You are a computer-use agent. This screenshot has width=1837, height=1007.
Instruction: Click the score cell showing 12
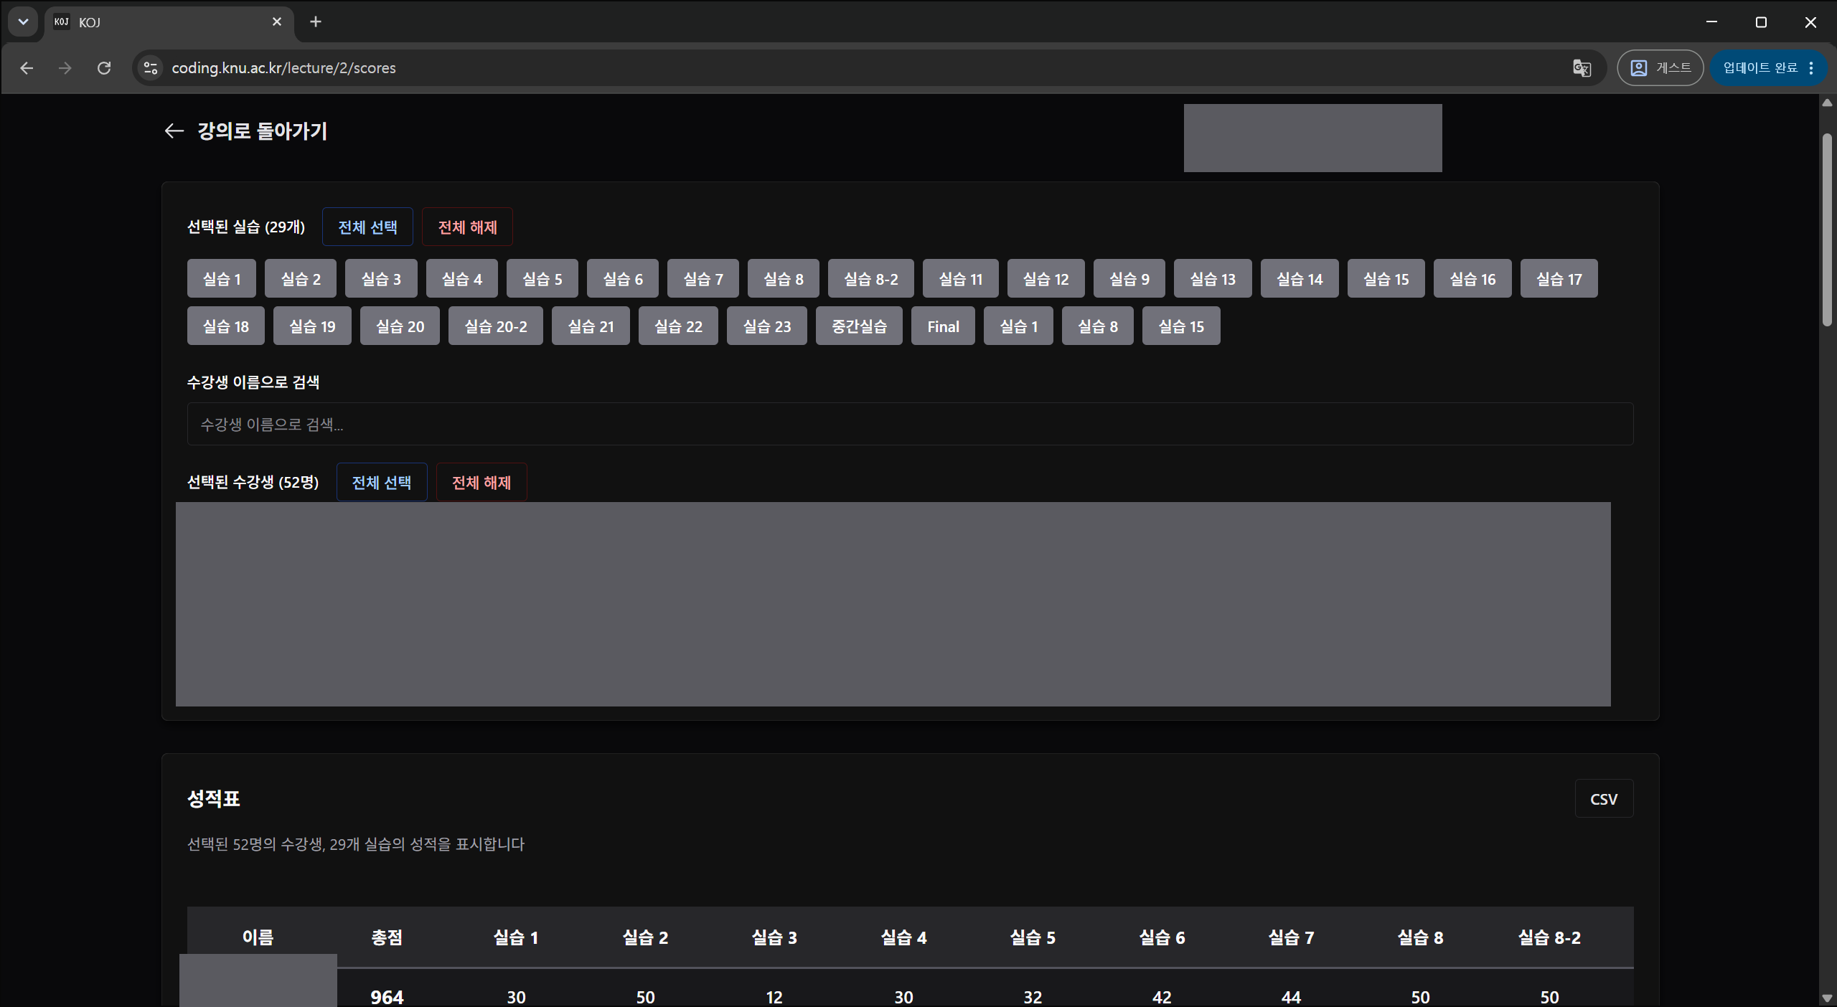[x=774, y=997]
